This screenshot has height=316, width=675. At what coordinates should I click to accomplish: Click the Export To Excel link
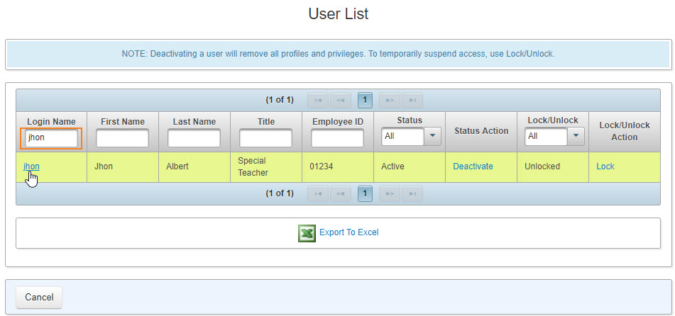(349, 232)
